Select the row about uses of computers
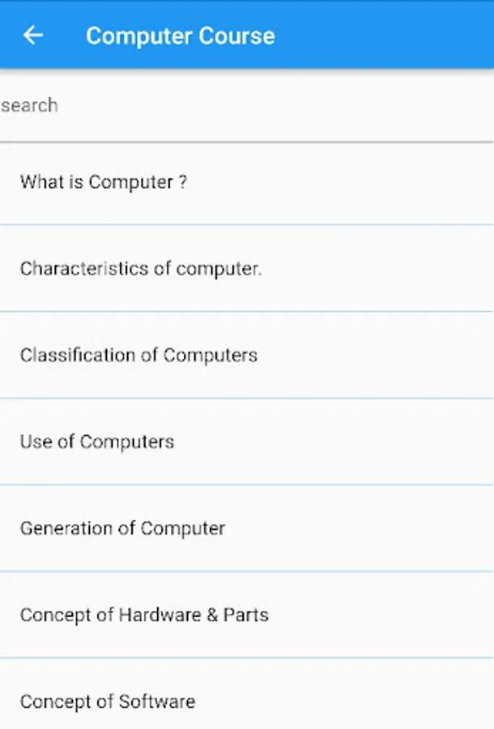494x729 pixels. [x=247, y=441]
